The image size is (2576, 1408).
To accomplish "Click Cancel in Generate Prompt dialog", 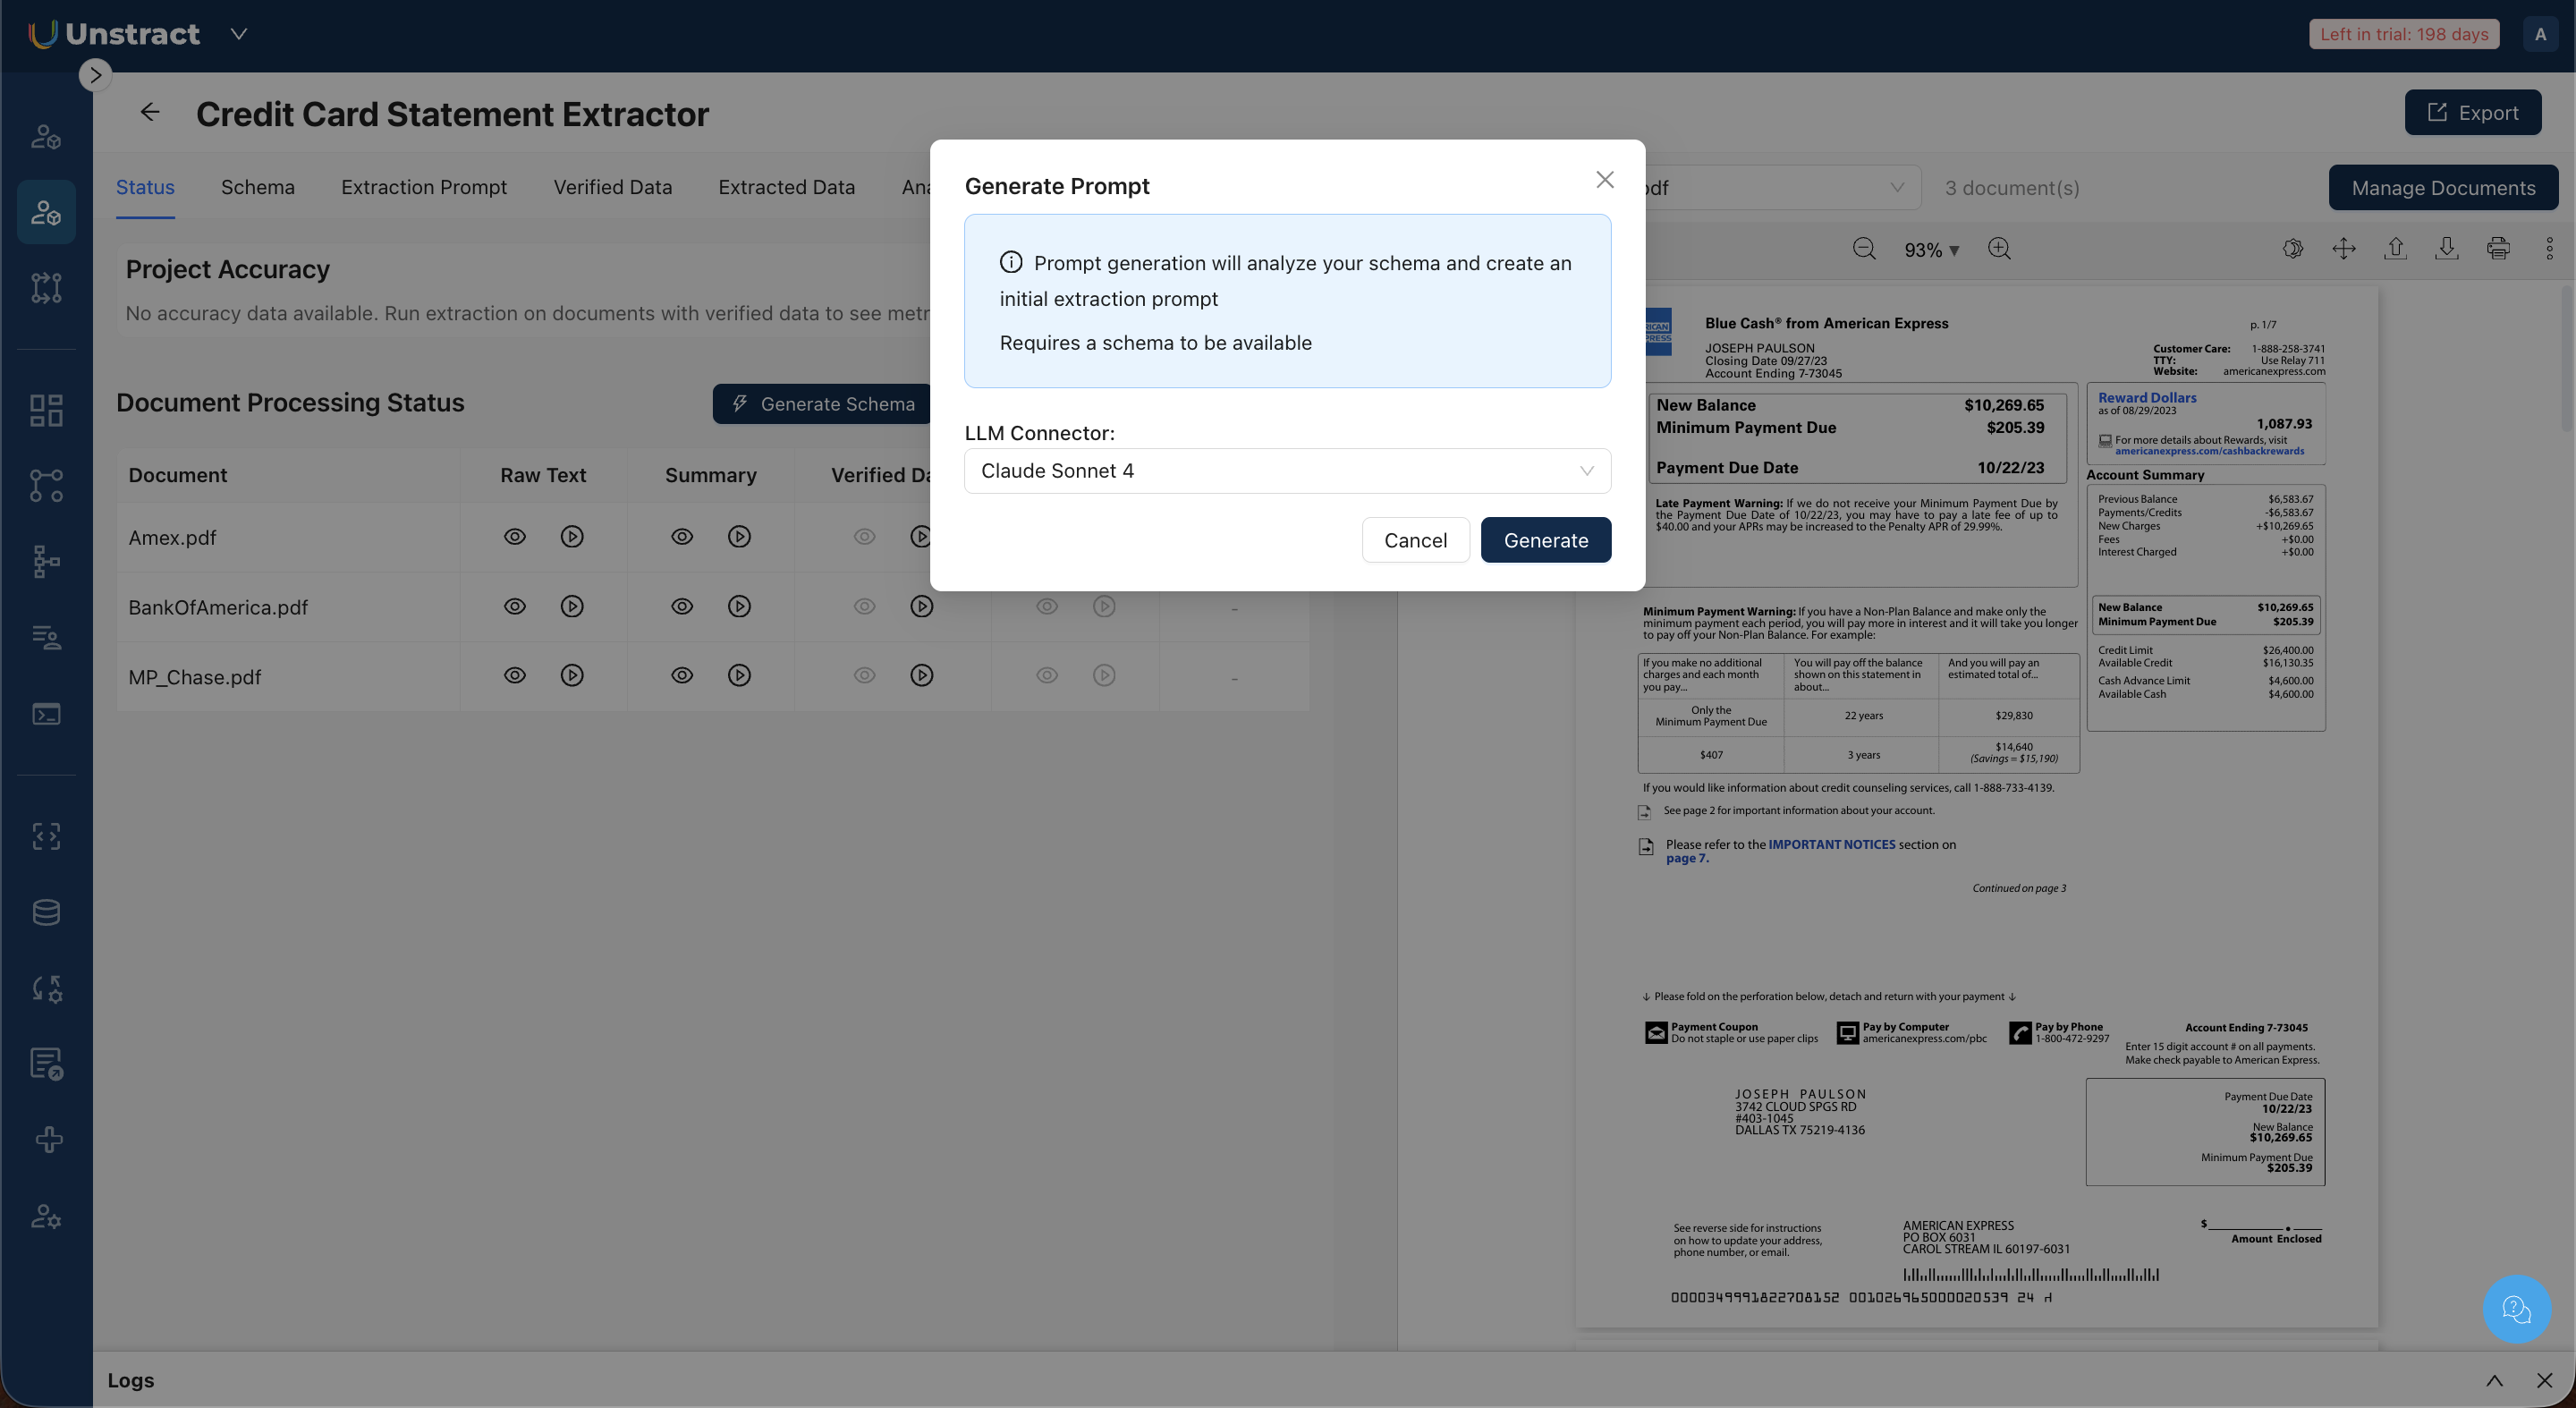I will (1415, 540).
